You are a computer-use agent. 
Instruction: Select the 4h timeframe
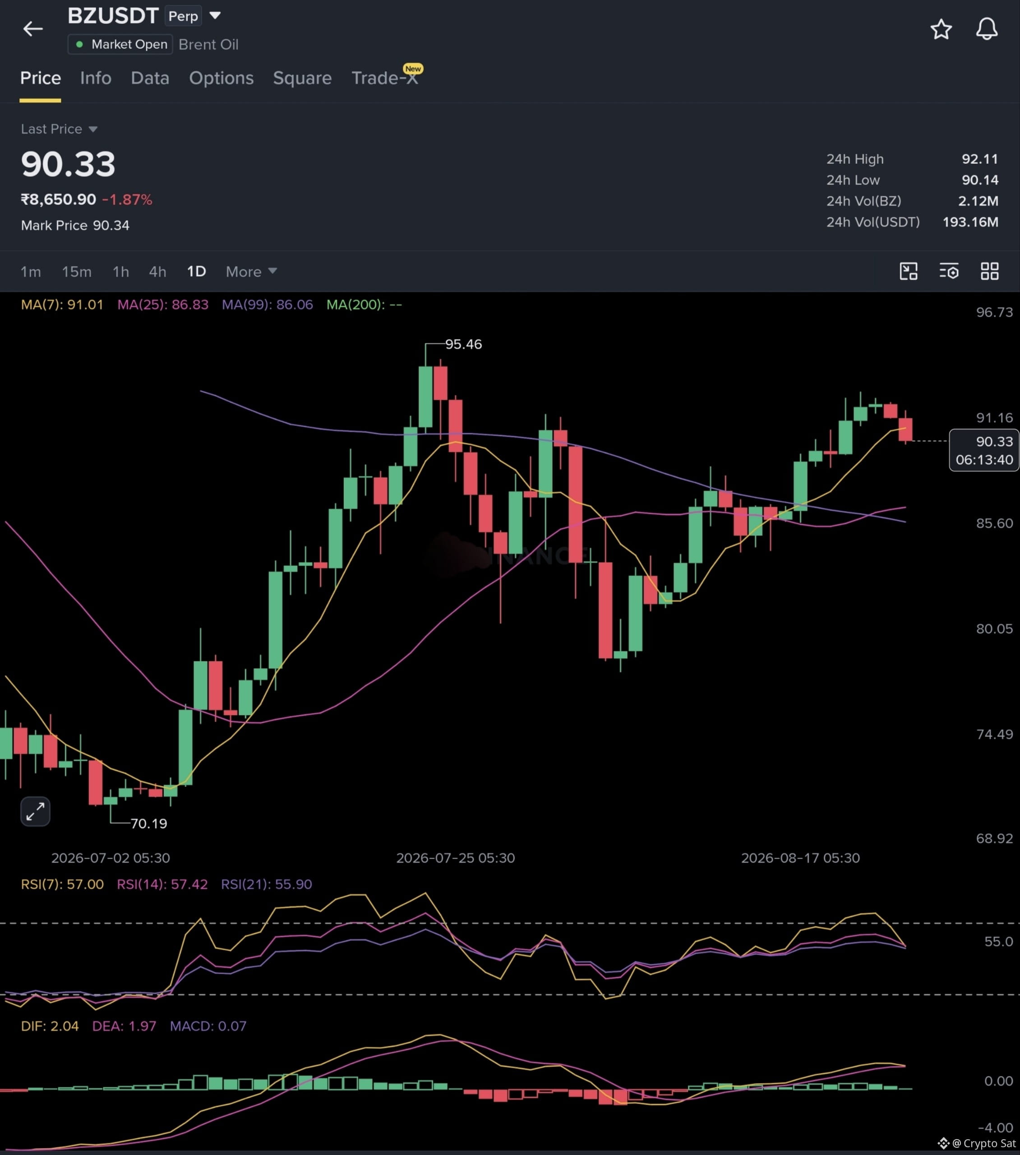(157, 272)
